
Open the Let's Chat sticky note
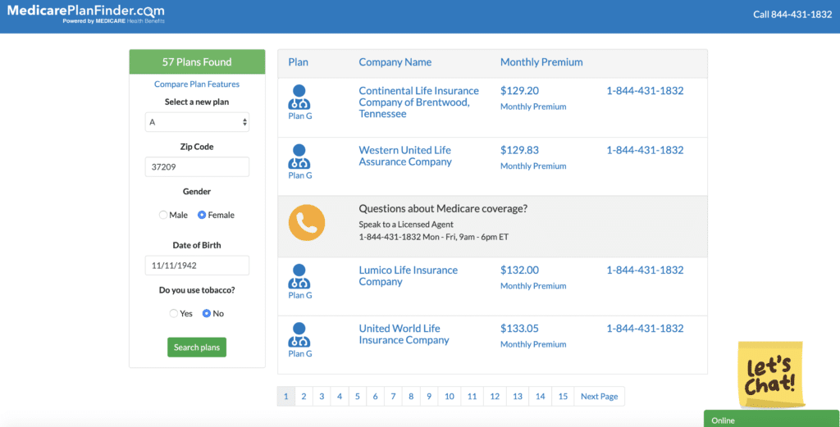[x=769, y=375]
